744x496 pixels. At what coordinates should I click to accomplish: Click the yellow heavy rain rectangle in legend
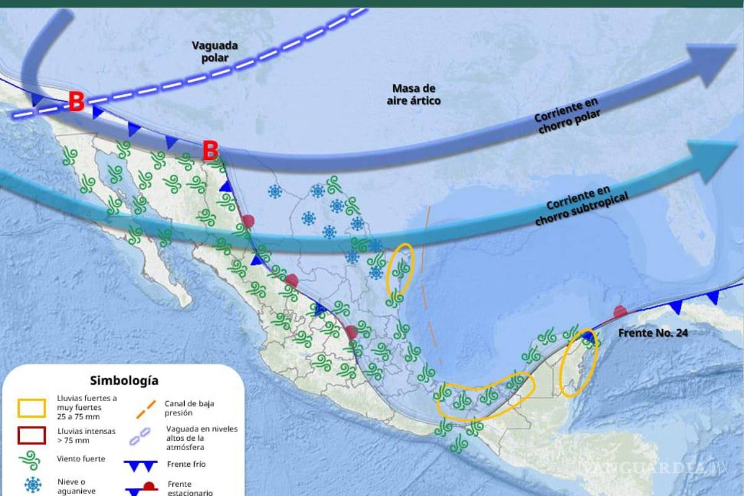click(32, 407)
